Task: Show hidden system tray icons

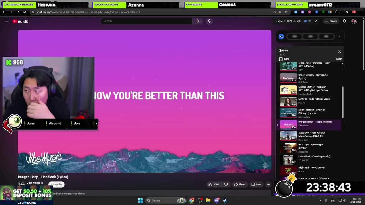Action: point(319,200)
